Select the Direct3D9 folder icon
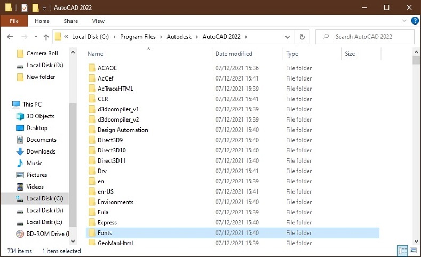This screenshot has height=257, width=421. point(92,140)
